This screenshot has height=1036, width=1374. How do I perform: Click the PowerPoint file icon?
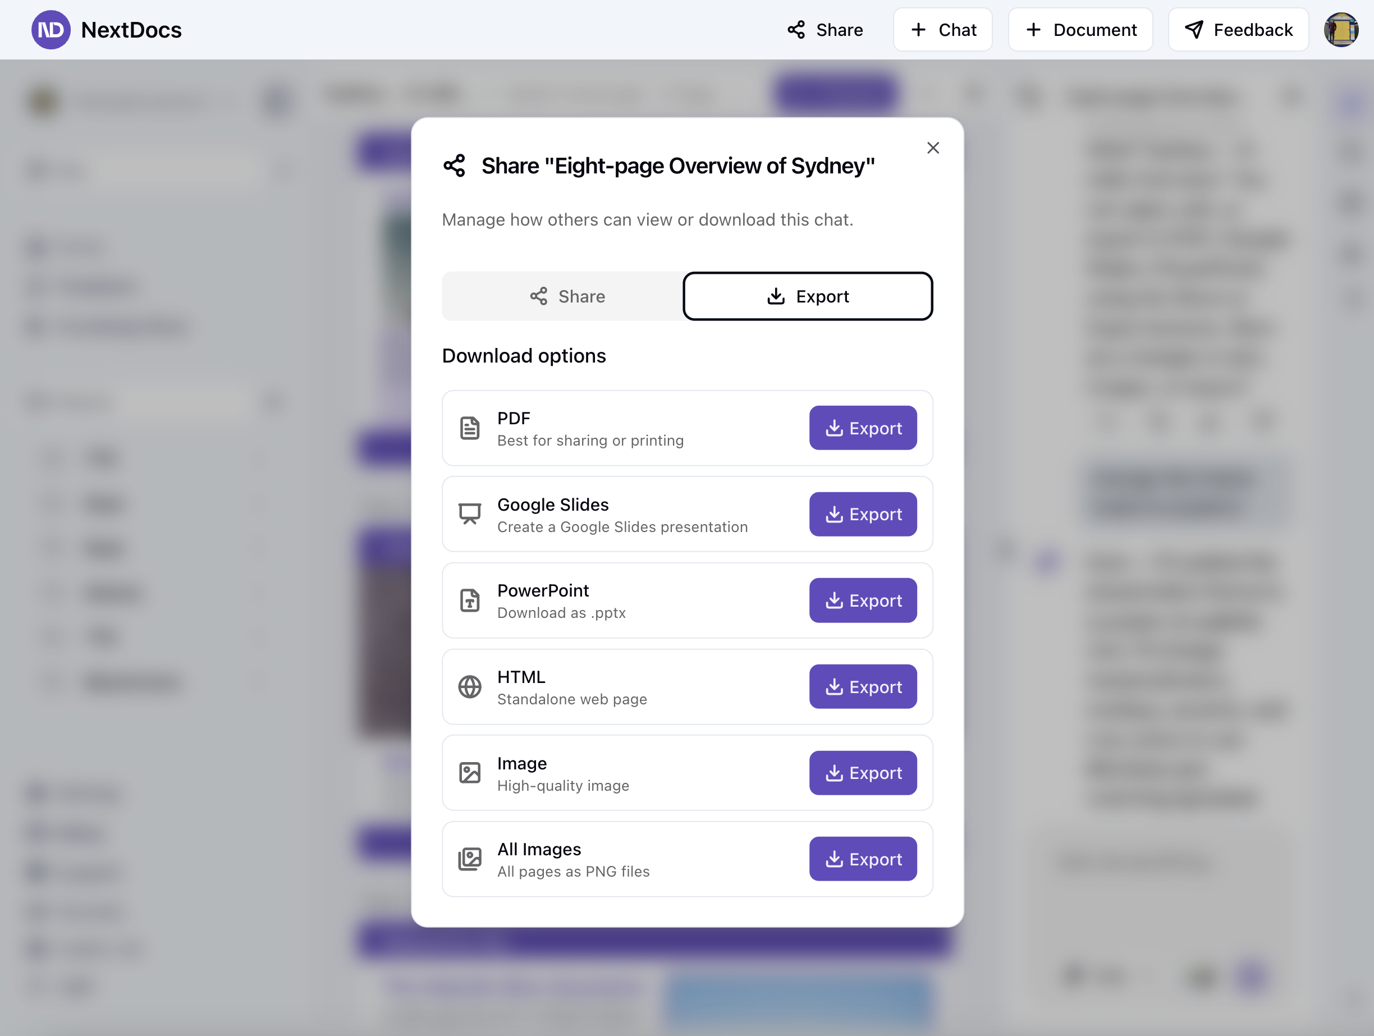coord(470,600)
